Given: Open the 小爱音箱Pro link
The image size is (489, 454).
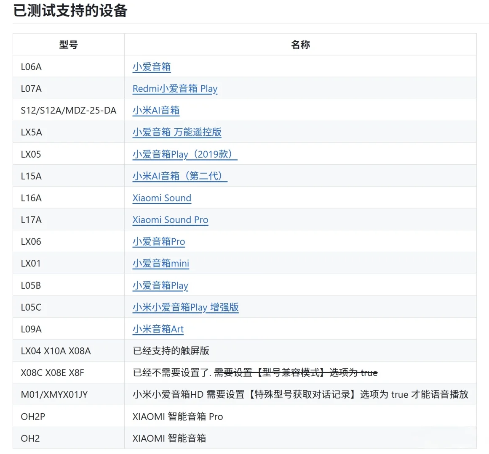Looking at the screenshot, I should [159, 242].
